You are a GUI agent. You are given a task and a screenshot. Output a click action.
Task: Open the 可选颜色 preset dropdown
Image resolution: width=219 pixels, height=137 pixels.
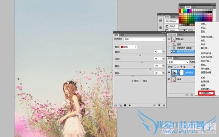coord(145,39)
